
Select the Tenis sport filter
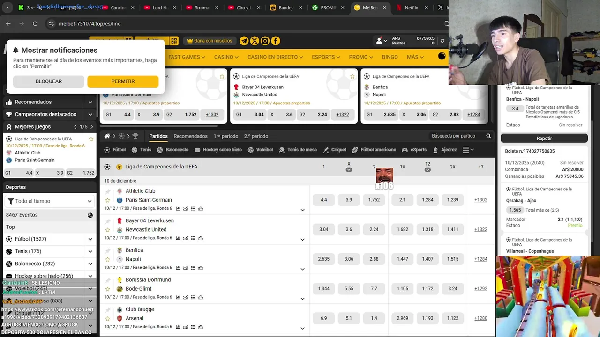141,150
